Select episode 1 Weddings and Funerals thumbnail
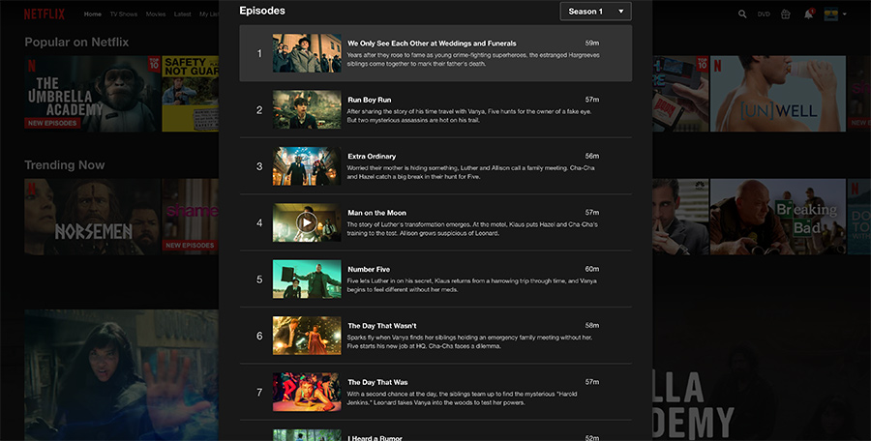This screenshot has width=871, height=441. [x=307, y=53]
